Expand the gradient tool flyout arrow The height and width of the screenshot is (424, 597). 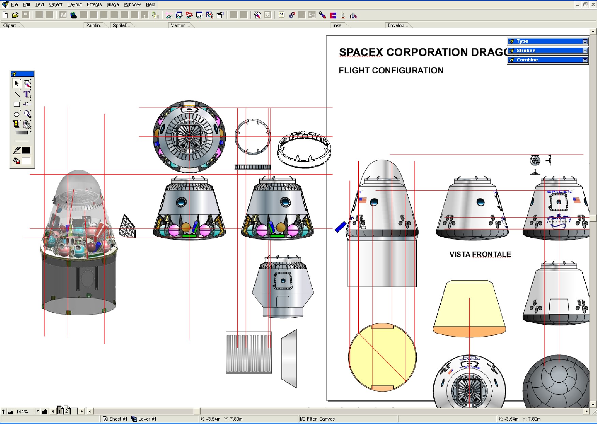[31, 132]
